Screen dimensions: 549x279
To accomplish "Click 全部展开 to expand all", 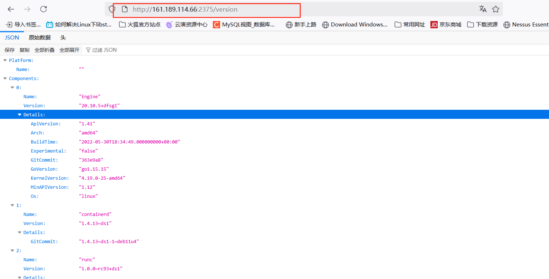I will pos(70,50).
